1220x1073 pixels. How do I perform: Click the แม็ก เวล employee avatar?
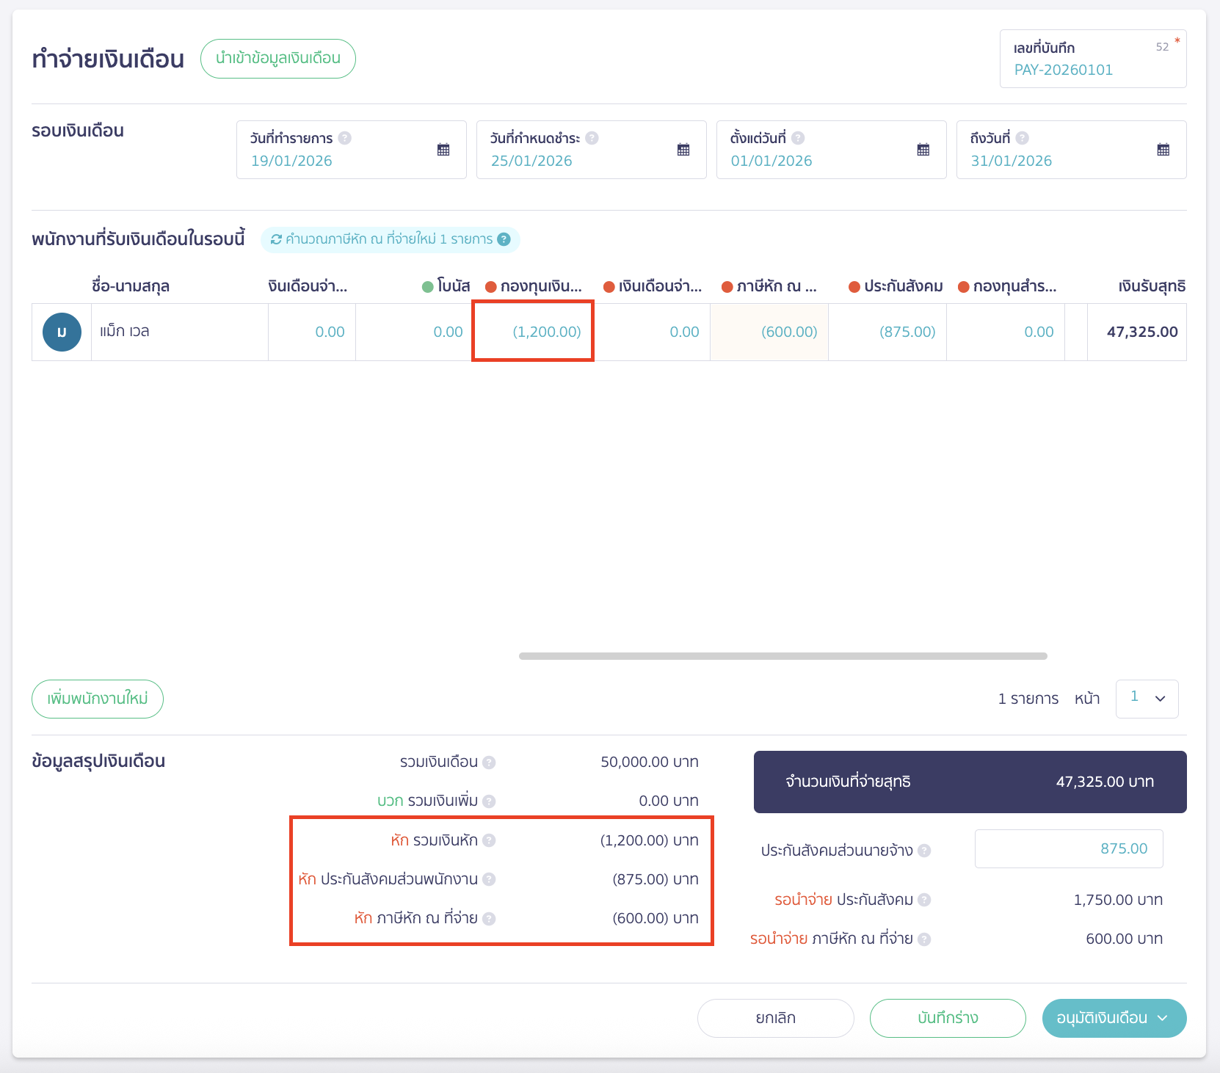pos(62,332)
